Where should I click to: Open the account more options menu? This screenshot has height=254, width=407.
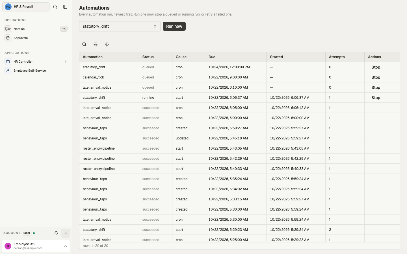(x=65, y=233)
